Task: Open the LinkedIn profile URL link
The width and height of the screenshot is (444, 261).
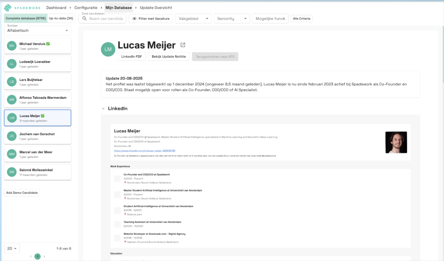Action: click(x=144, y=151)
